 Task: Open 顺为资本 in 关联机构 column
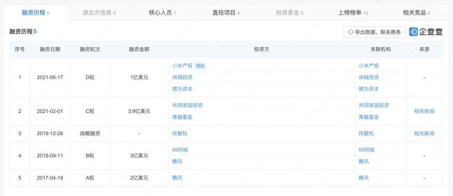(369, 89)
